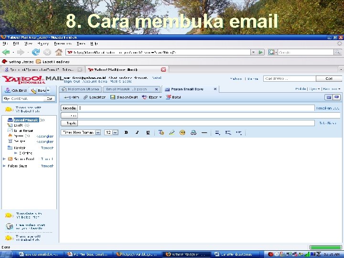Image resolution: width=344 pixels, height=258 pixels.
Task: Click the Firefox Back arrow button
Action: point(6,52)
